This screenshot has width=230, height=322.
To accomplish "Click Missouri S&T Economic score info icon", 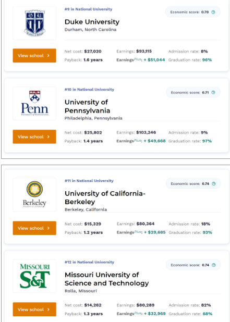I will tap(213, 265).
